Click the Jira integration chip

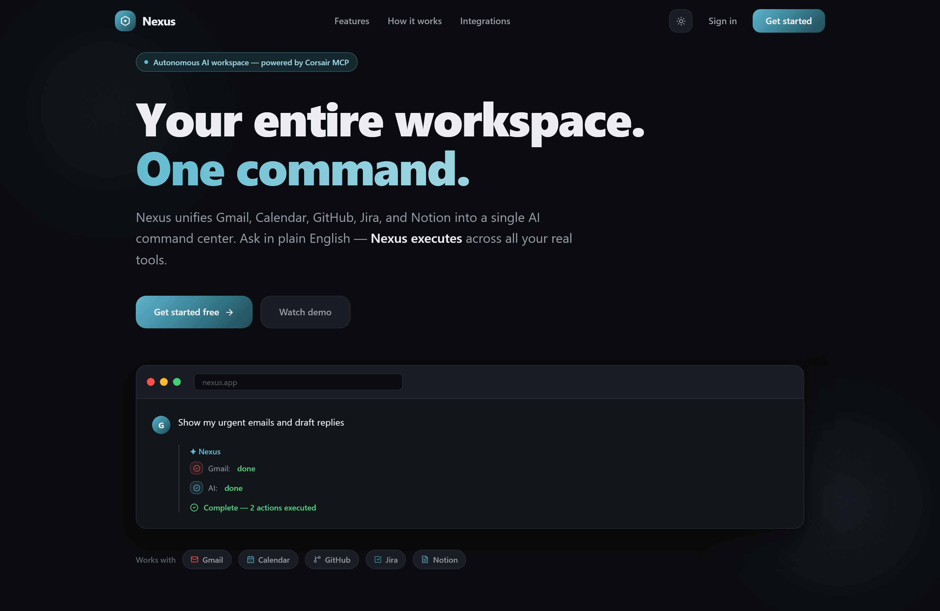(385, 560)
